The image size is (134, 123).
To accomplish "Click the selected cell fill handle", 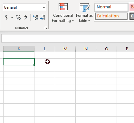I will point(34,65).
